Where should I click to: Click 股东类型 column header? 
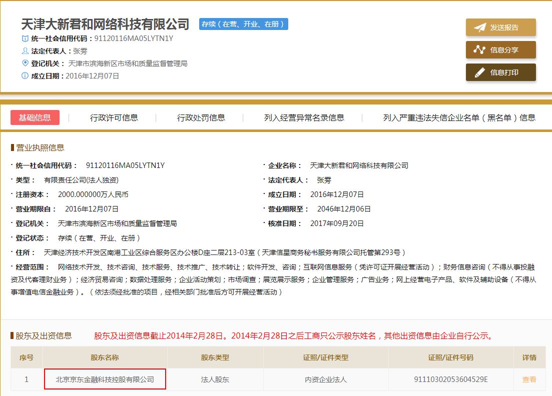coord(215,357)
